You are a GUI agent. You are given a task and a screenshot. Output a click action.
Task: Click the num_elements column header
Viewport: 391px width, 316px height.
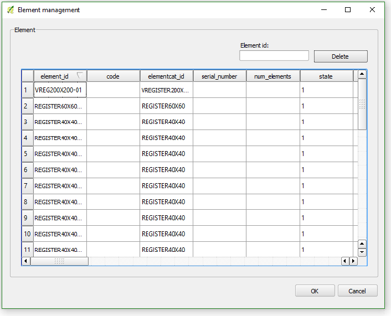pos(272,76)
